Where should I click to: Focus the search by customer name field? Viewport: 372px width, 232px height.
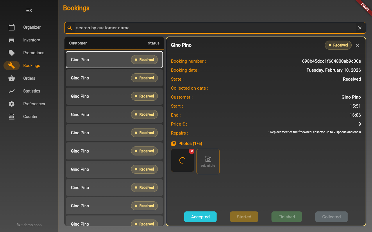pos(215,28)
